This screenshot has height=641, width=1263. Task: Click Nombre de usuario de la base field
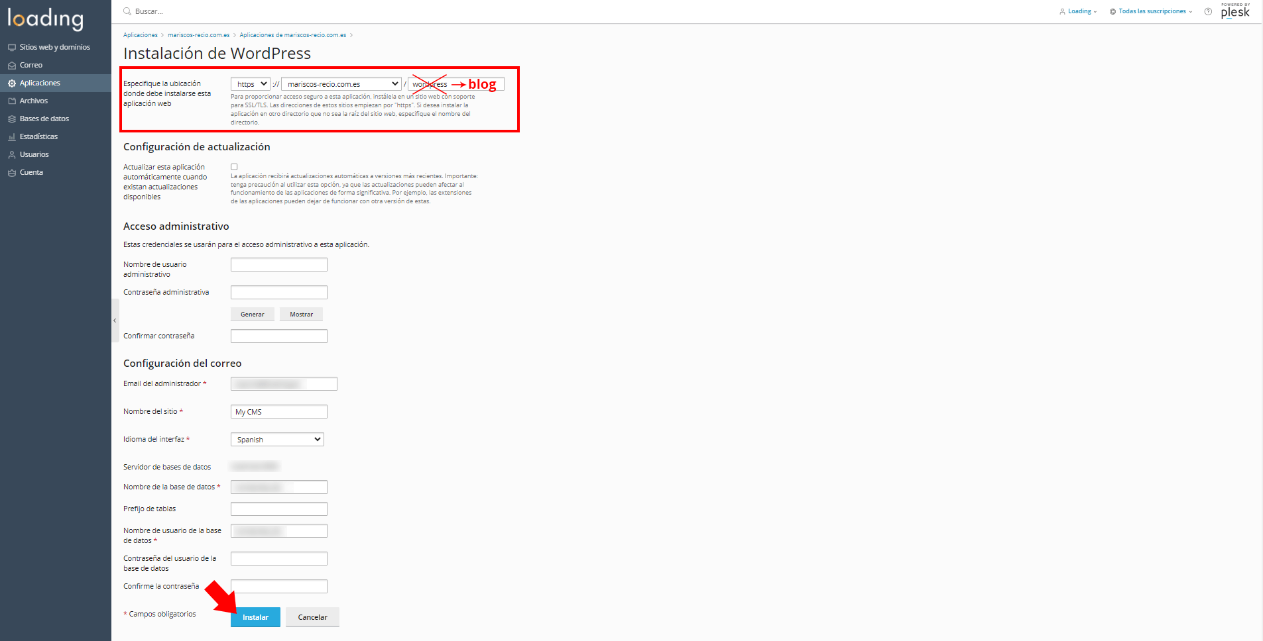point(279,531)
